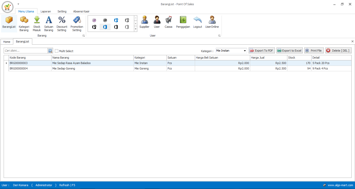Image resolution: width=355 pixels, height=189 pixels.
Task: Enable the Multi Select checkbox
Action: click(x=56, y=51)
